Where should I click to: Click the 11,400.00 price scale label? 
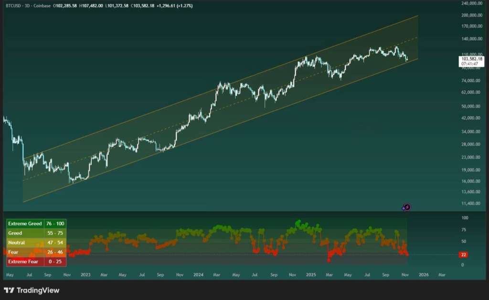point(472,204)
